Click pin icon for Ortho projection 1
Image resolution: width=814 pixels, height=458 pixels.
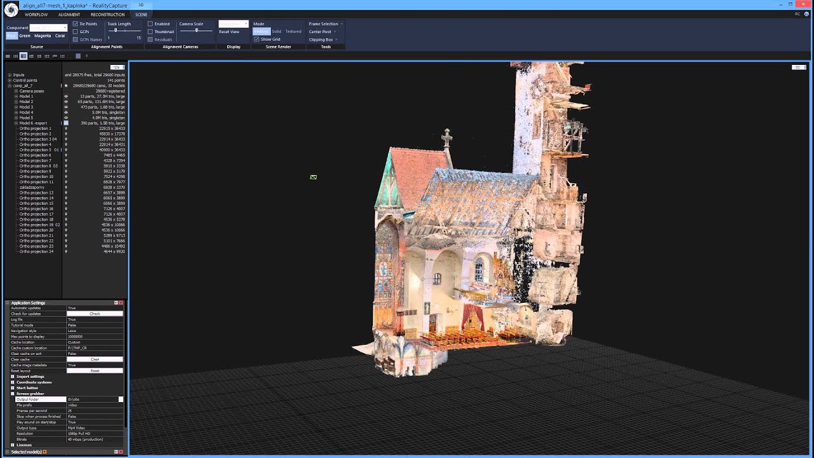click(x=66, y=128)
